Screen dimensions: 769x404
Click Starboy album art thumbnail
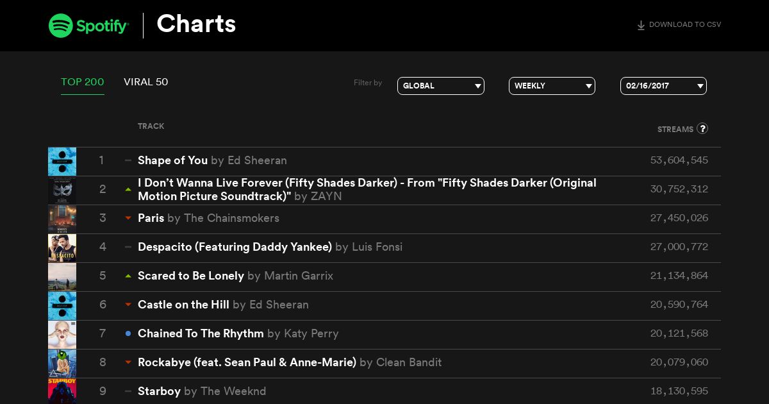(62, 391)
